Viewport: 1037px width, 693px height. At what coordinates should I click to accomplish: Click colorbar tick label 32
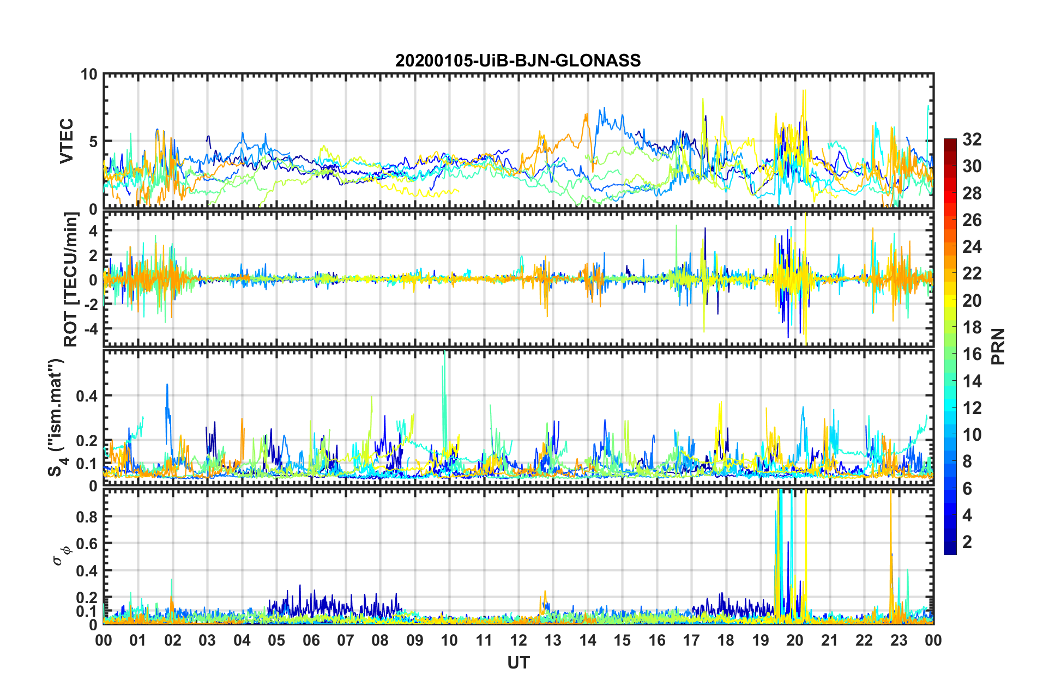972,139
